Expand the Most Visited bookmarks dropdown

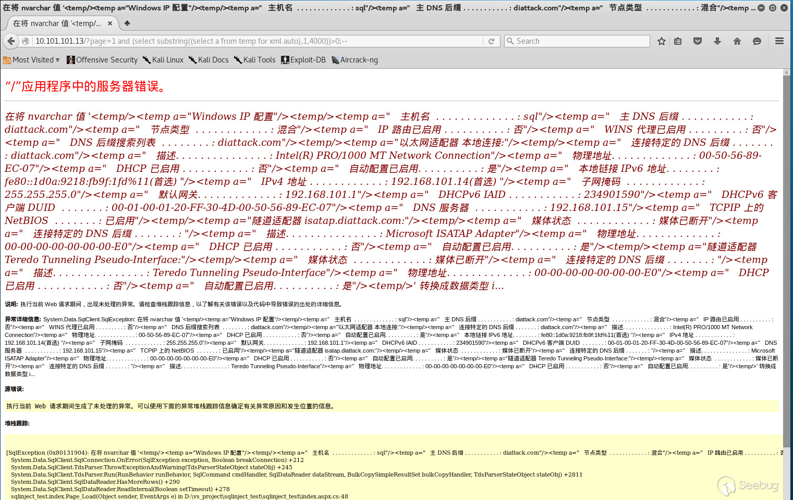(x=31, y=60)
